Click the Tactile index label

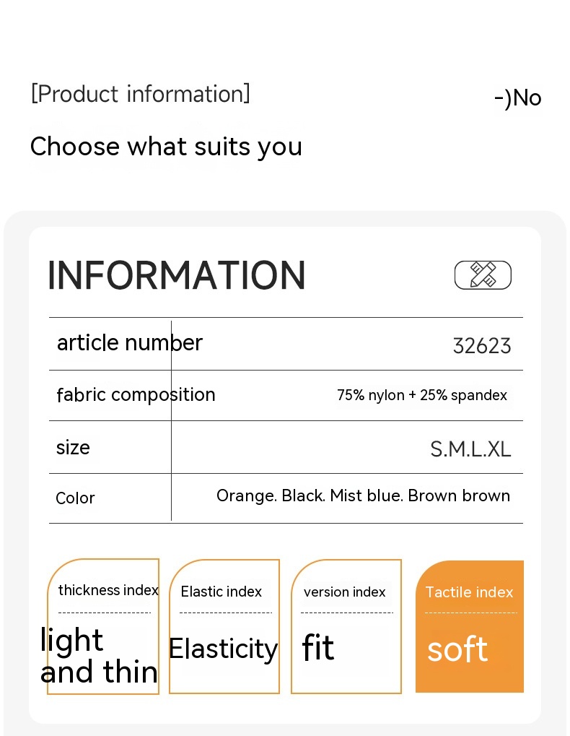(x=469, y=592)
